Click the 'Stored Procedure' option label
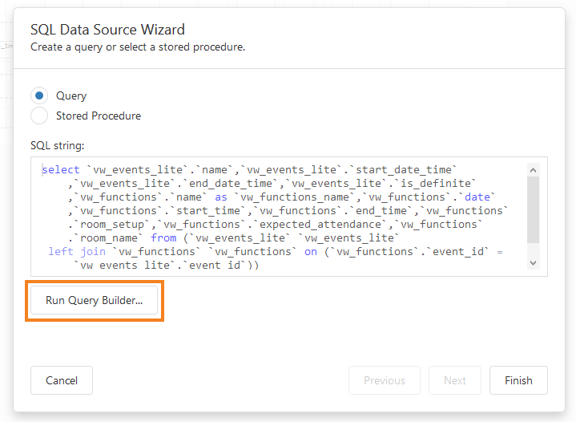This screenshot has width=576, height=422. click(99, 116)
